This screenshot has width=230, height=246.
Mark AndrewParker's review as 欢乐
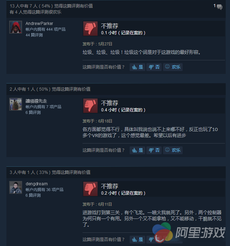(173, 67)
